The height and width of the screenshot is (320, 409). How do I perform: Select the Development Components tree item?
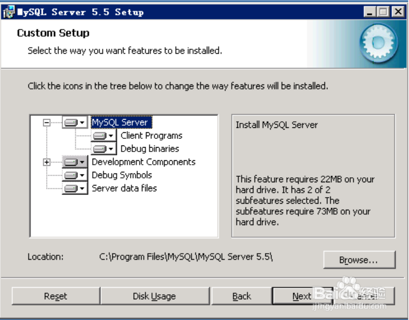pyautogui.click(x=144, y=162)
